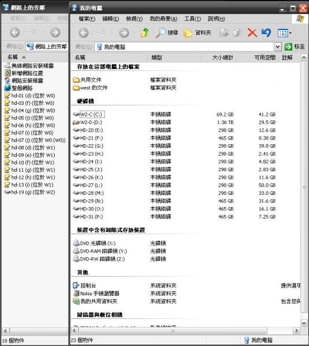Select drive HD-23 (H:)
This screenshot has height=346, width=309.
pyautogui.click(x=88, y=154)
